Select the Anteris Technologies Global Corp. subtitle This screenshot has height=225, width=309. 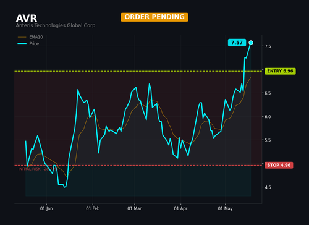click(56, 25)
